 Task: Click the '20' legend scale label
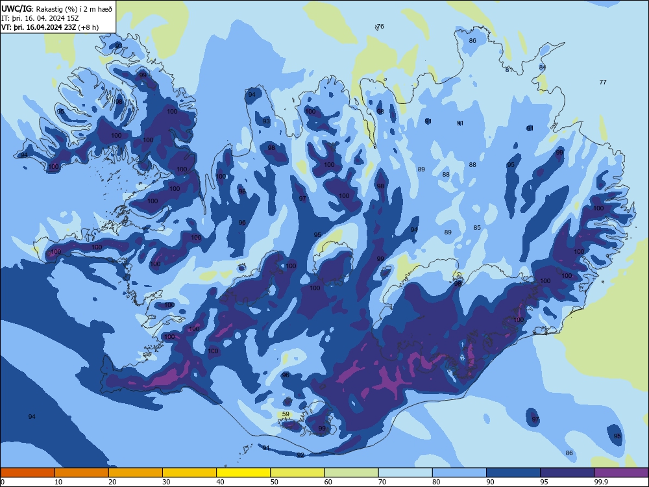[x=112, y=482]
